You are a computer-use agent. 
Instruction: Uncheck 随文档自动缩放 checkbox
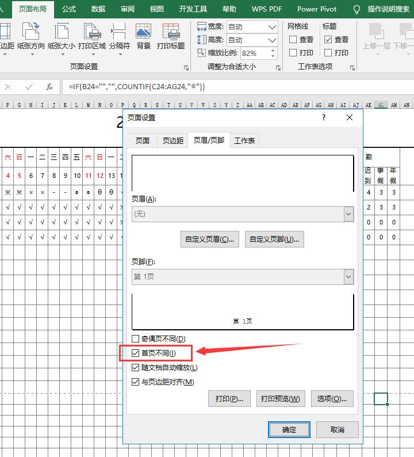coord(135,368)
